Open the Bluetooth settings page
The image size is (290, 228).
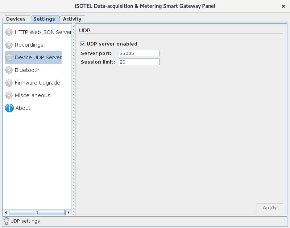[x=22, y=70]
